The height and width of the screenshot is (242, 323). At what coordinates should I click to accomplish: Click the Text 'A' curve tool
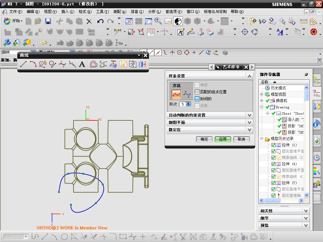82,64
